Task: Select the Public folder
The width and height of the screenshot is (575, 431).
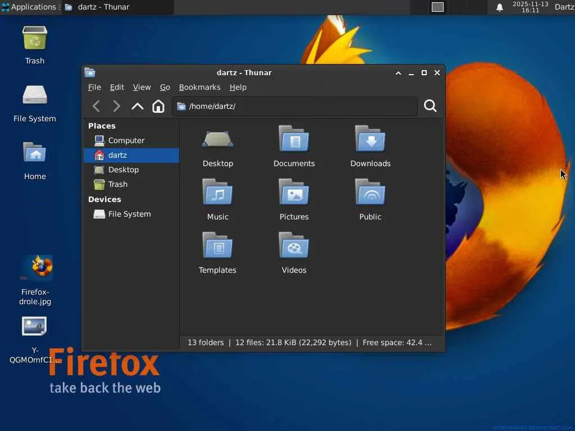Action: point(371,200)
